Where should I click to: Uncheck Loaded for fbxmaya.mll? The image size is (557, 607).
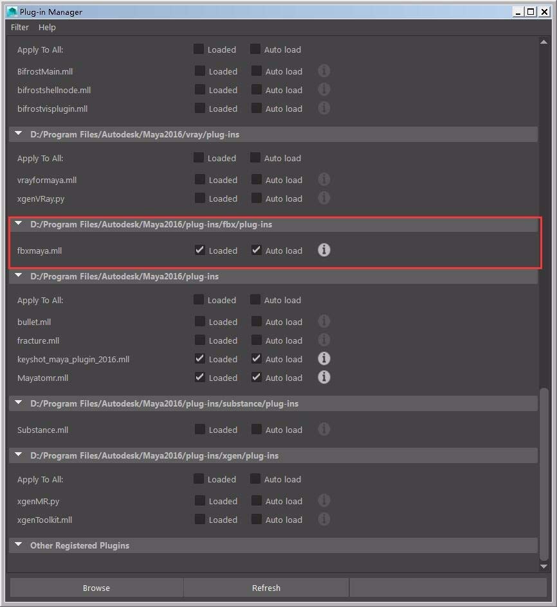[200, 250]
